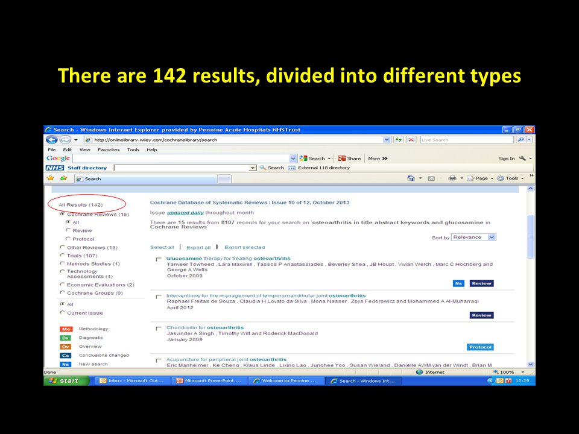Click the Google toolbar Search button
This screenshot has width=579, height=434.
[313, 159]
